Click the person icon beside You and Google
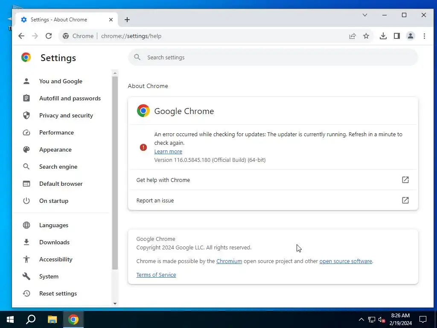Screen dimensions: 437x328 (26, 81)
